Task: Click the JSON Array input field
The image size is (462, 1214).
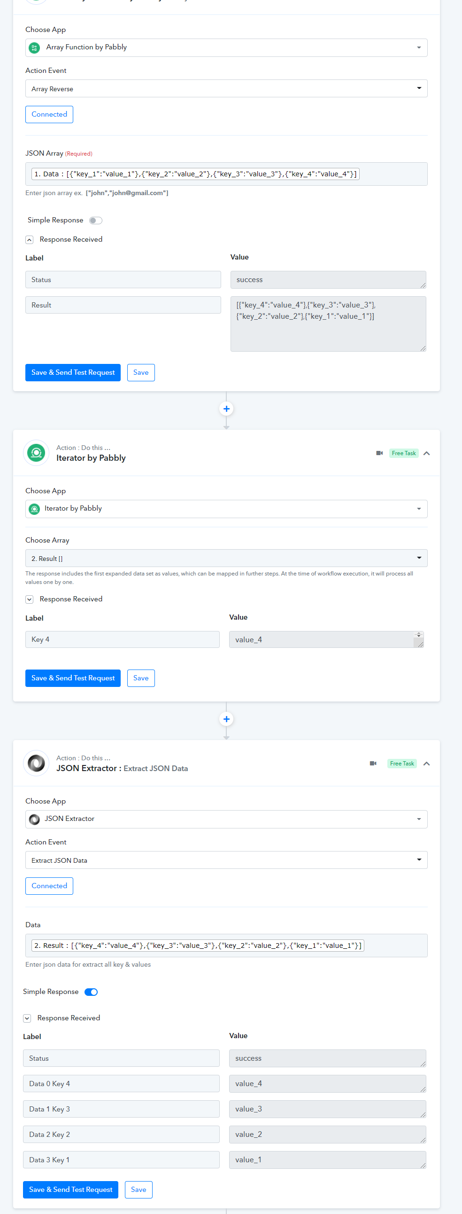Action: 226,174
